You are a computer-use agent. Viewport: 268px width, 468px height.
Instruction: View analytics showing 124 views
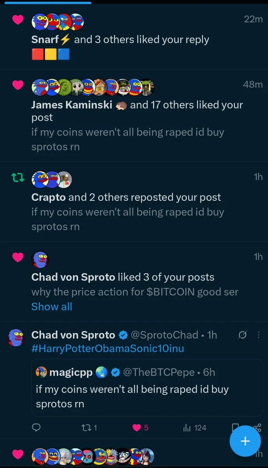[x=195, y=428]
